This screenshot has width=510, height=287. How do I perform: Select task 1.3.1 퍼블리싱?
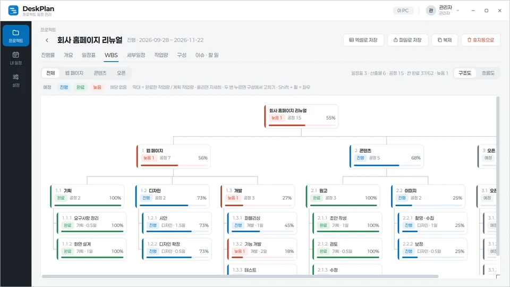point(262,223)
